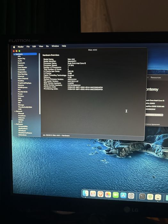Open the Edit menu
This screenshot has height=224, width=168.
click(x=34, y=46)
